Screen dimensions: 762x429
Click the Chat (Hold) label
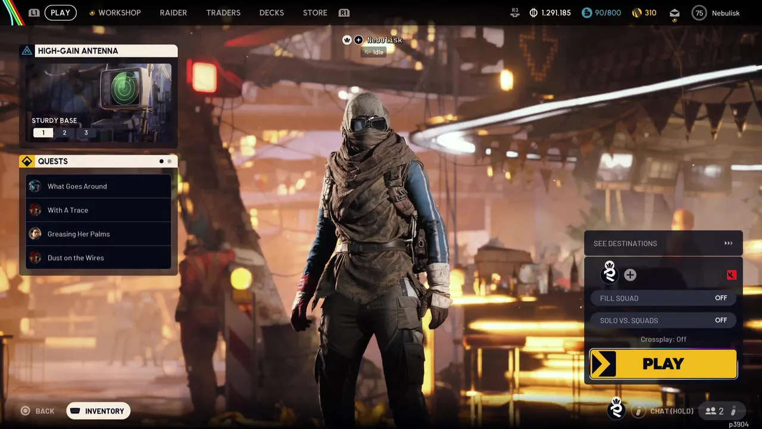pyautogui.click(x=672, y=411)
